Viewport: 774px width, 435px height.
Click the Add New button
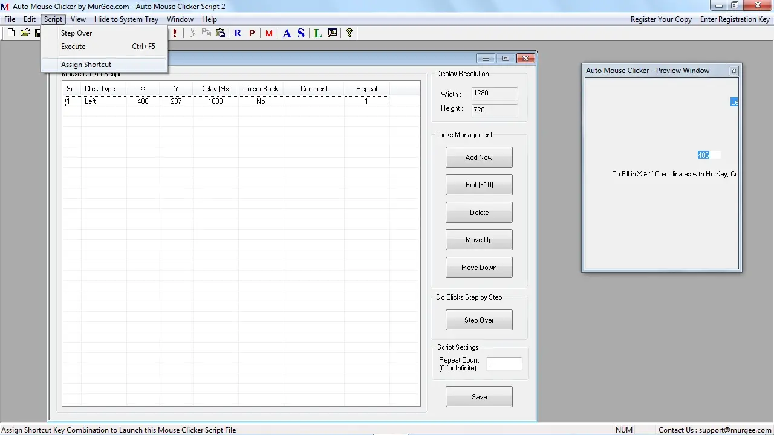click(x=479, y=158)
